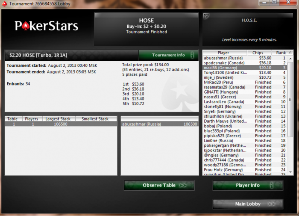The width and height of the screenshot is (299, 216).
Task: Click the arrows icon on Observe Table button
Action: pos(183,185)
